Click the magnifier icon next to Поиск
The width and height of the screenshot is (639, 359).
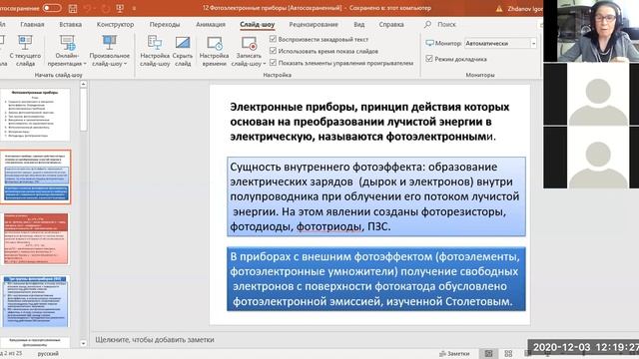(x=427, y=24)
